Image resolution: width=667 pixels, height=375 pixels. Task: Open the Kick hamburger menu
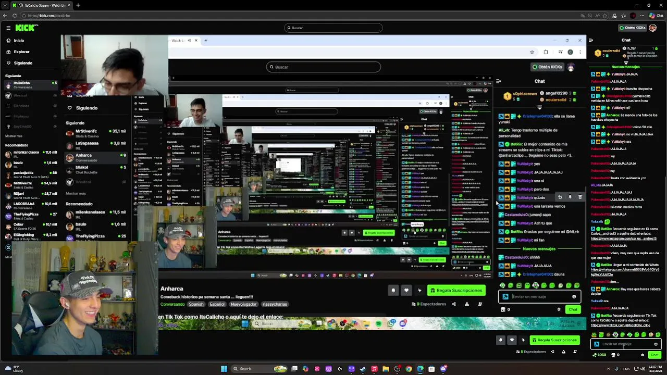[8, 28]
